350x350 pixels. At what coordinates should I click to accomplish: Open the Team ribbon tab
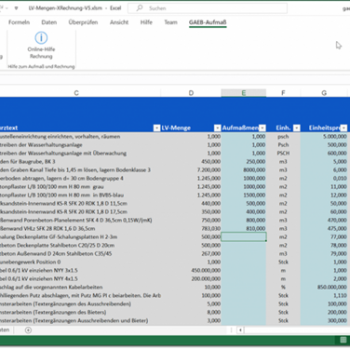(170, 22)
